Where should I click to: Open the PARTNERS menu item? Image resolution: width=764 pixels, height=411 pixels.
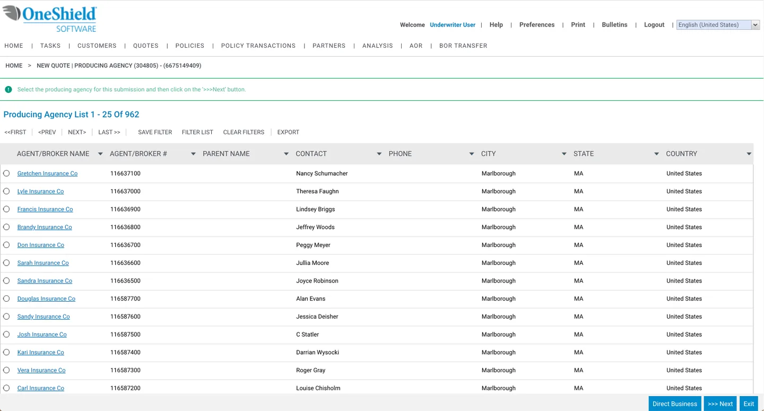pos(329,46)
